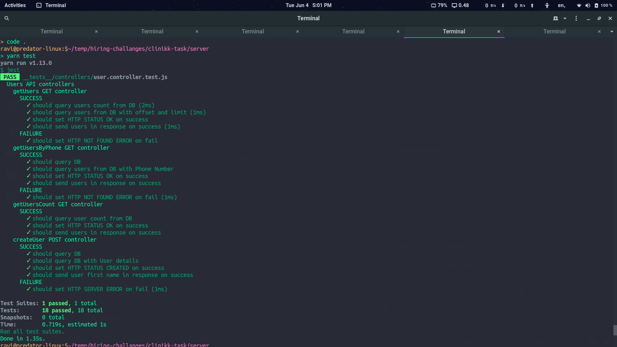Screen dimensions: 617x347
Task: Click the volume speaker icon
Action: click(x=587, y=5)
